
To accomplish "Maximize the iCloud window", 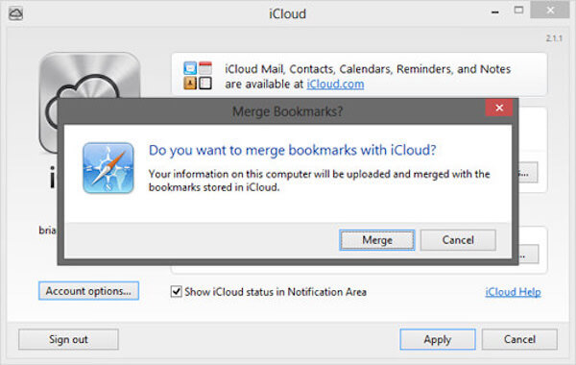I will pyautogui.click(x=518, y=11).
